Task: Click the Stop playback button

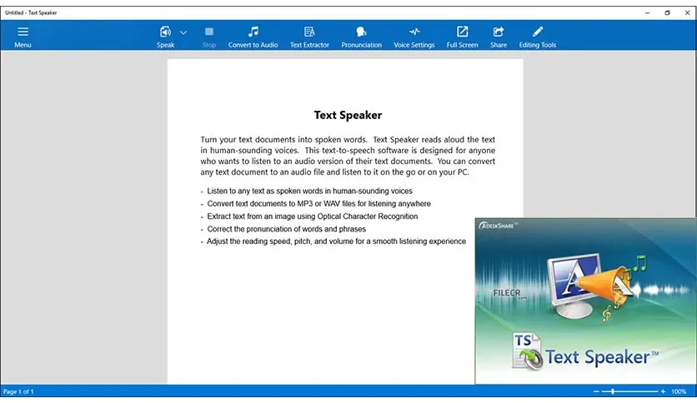Action: [209, 37]
